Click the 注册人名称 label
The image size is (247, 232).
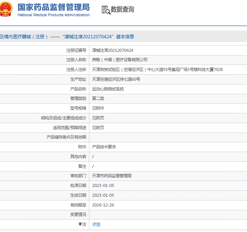[x=76, y=60]
